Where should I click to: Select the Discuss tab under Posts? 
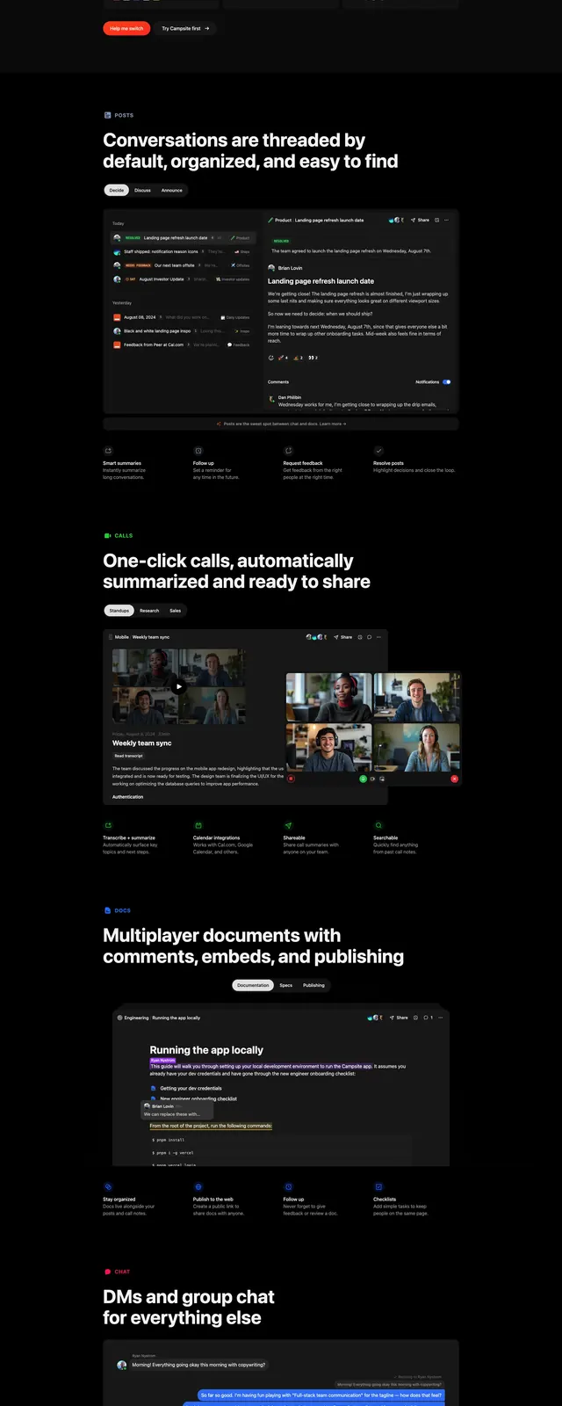click(x=142, y=190)
